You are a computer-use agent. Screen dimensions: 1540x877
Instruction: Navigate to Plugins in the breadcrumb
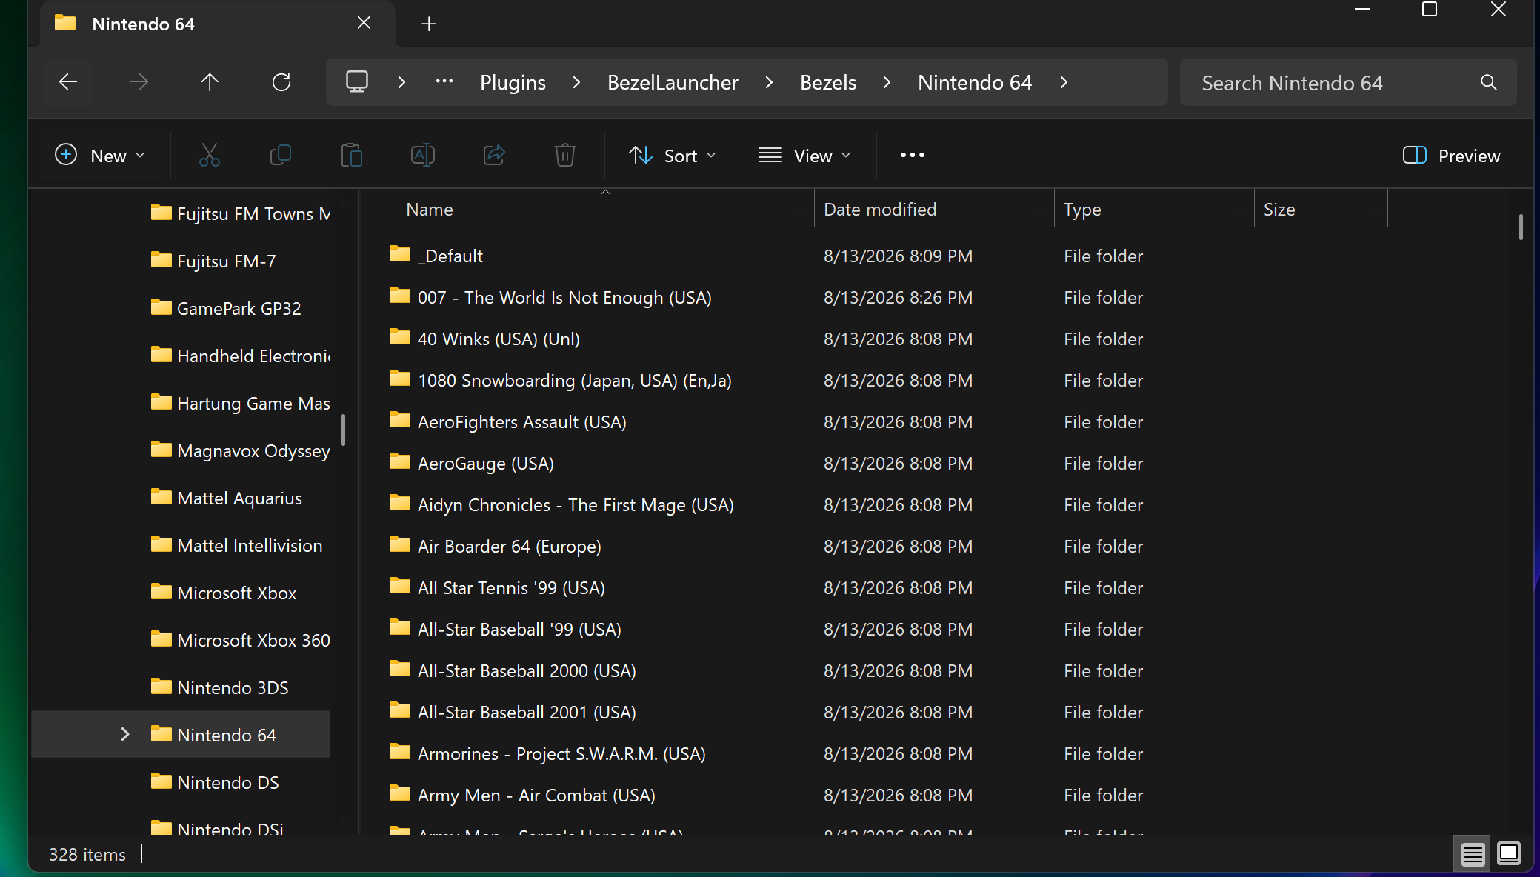[x=513, y=82]
